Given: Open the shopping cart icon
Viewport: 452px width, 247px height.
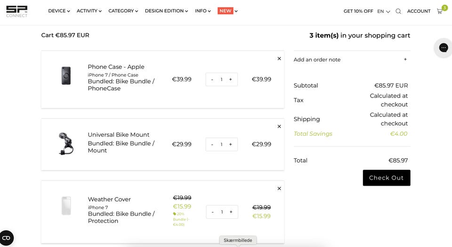Looking at the screenshot, I should (x=440, y=11).
